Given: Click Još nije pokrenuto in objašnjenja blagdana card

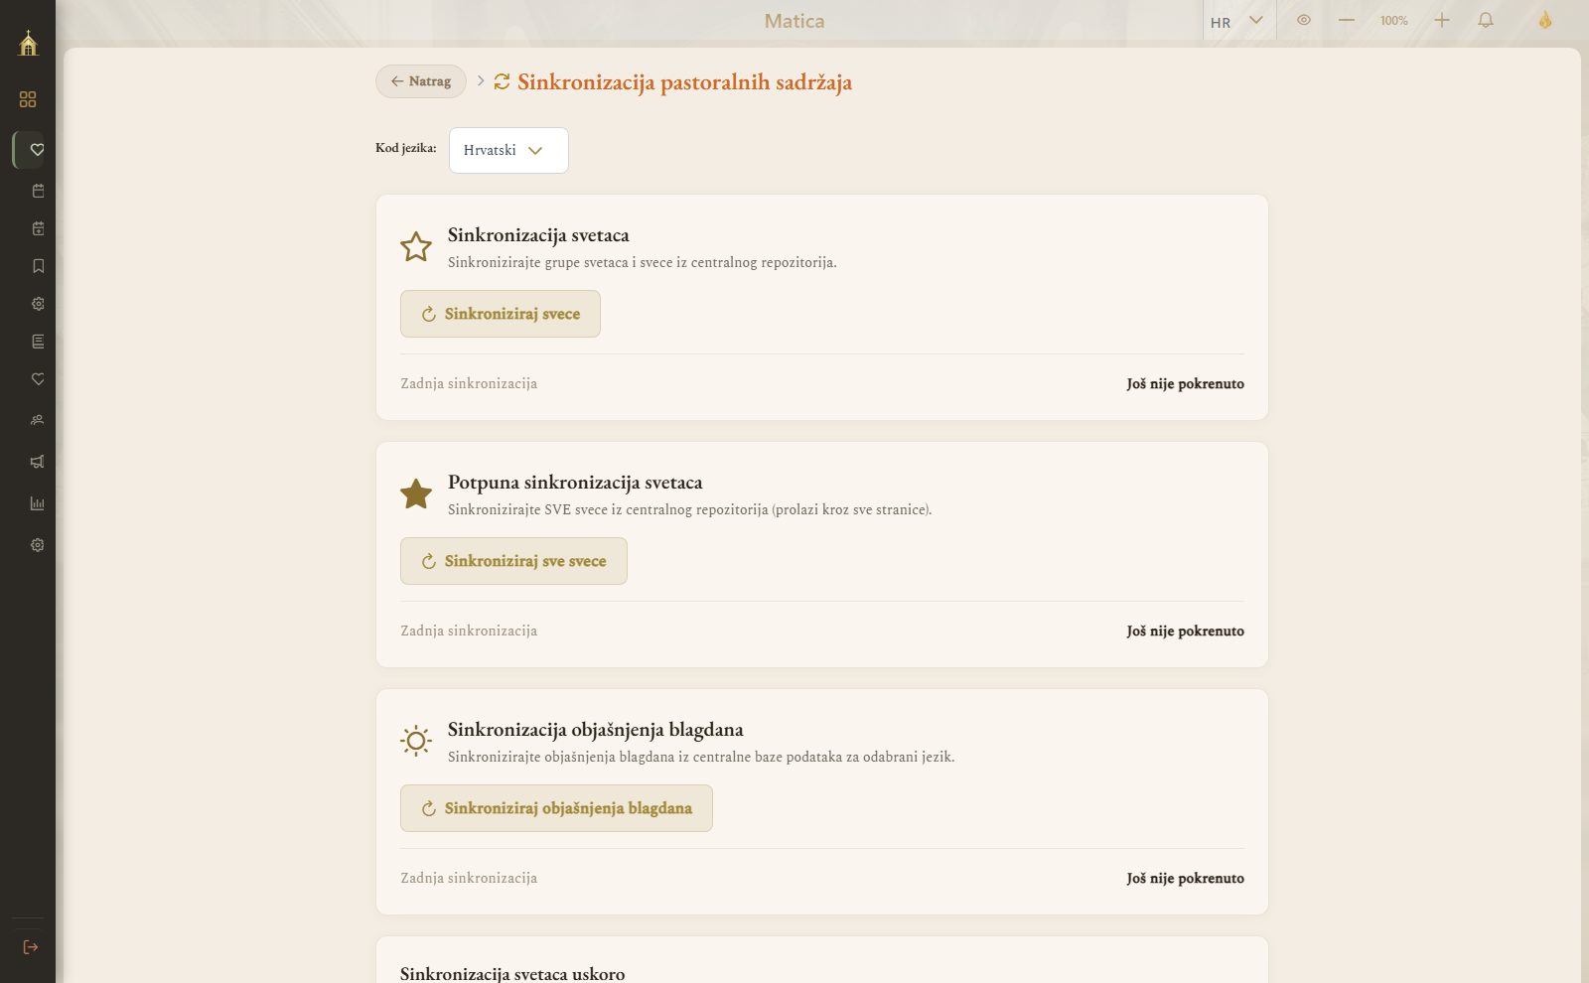Looking at the screenshot, I should pos(1185,878).
